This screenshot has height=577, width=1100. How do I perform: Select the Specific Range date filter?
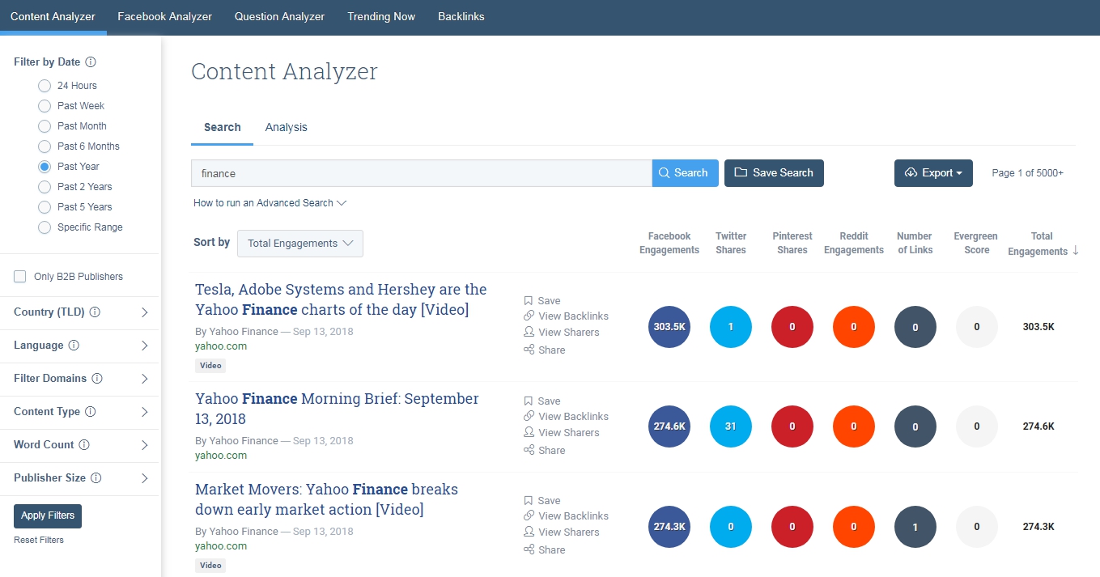click(x=45, y=227)
